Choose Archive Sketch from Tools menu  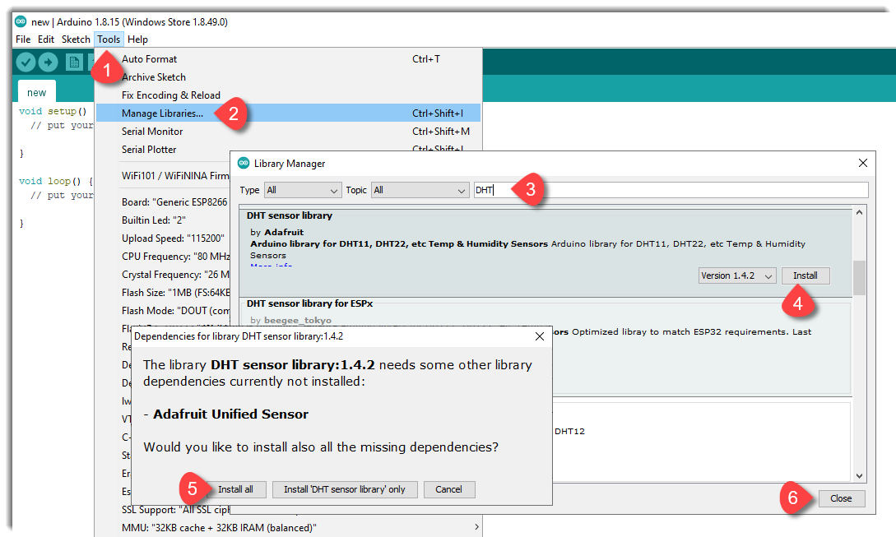coord(288,77)
